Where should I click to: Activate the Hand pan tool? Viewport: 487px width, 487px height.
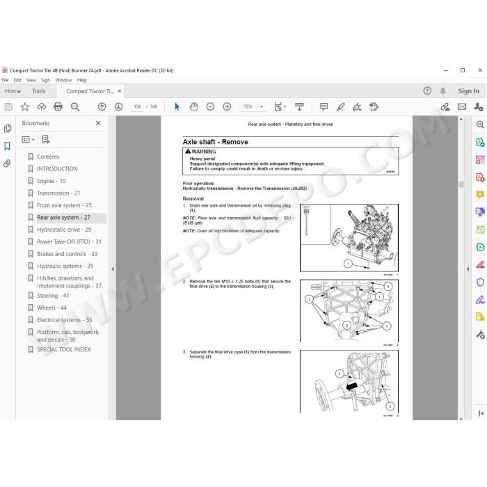pos(193,107)
